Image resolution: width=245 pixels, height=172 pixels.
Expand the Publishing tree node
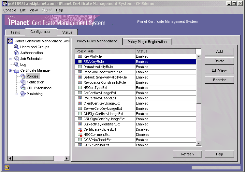[17, 94]
